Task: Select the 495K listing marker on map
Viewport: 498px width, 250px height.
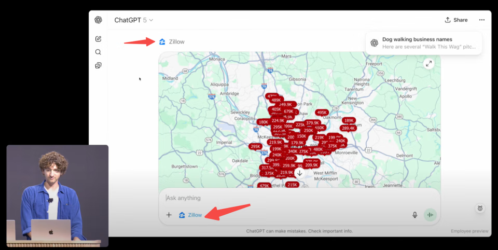Action: pos(322,113)
